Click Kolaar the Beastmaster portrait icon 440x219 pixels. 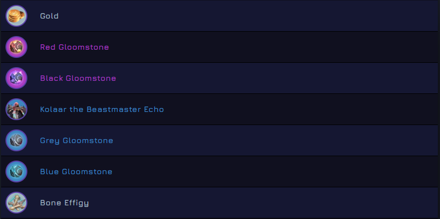[16, 109]
